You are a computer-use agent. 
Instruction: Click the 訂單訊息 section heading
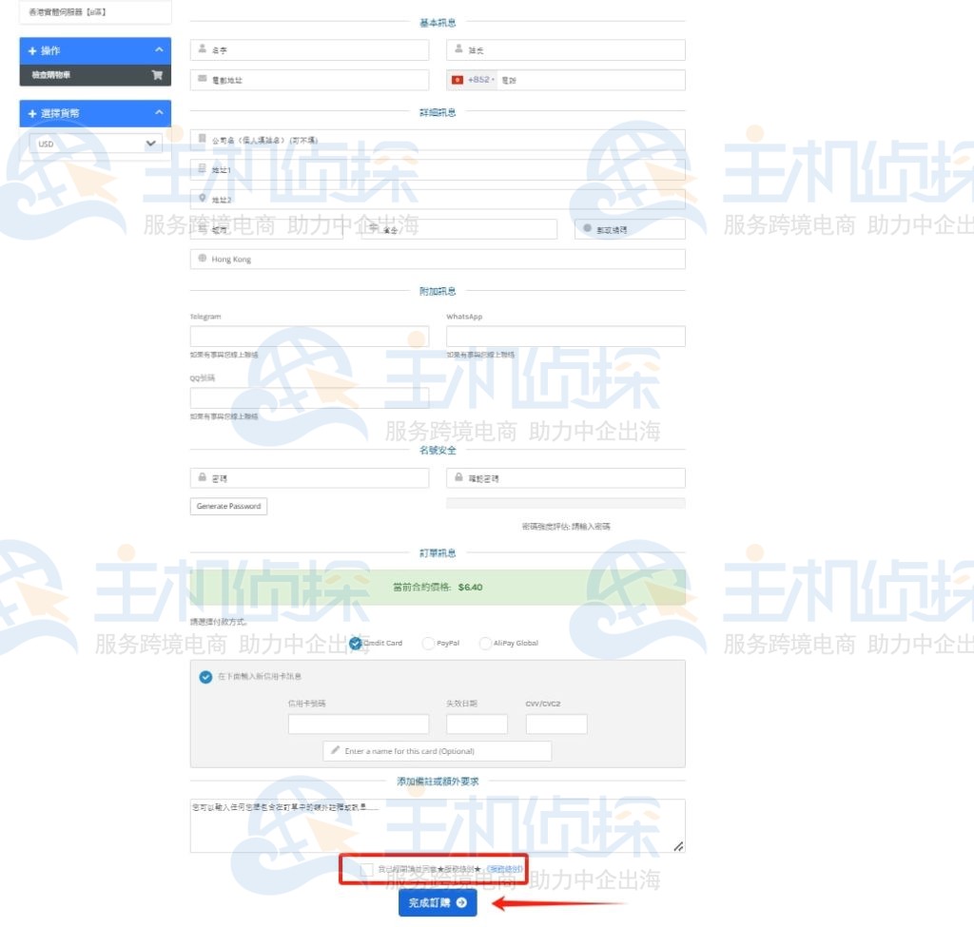tap(438, 552)
